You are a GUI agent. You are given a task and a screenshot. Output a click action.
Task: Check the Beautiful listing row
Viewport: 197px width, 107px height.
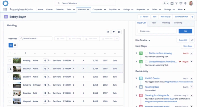point(10,68)
